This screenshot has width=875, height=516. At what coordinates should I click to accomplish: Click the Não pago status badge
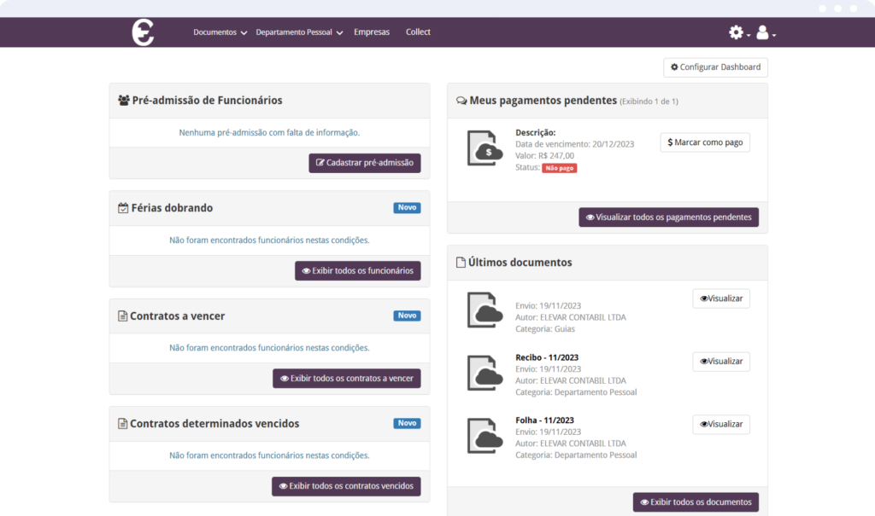[x=559, y=168]
